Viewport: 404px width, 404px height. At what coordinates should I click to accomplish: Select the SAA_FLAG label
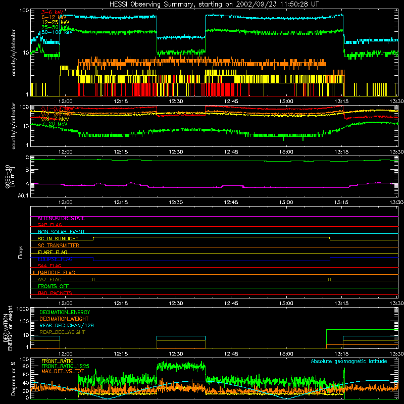click(x=49, y=266)
